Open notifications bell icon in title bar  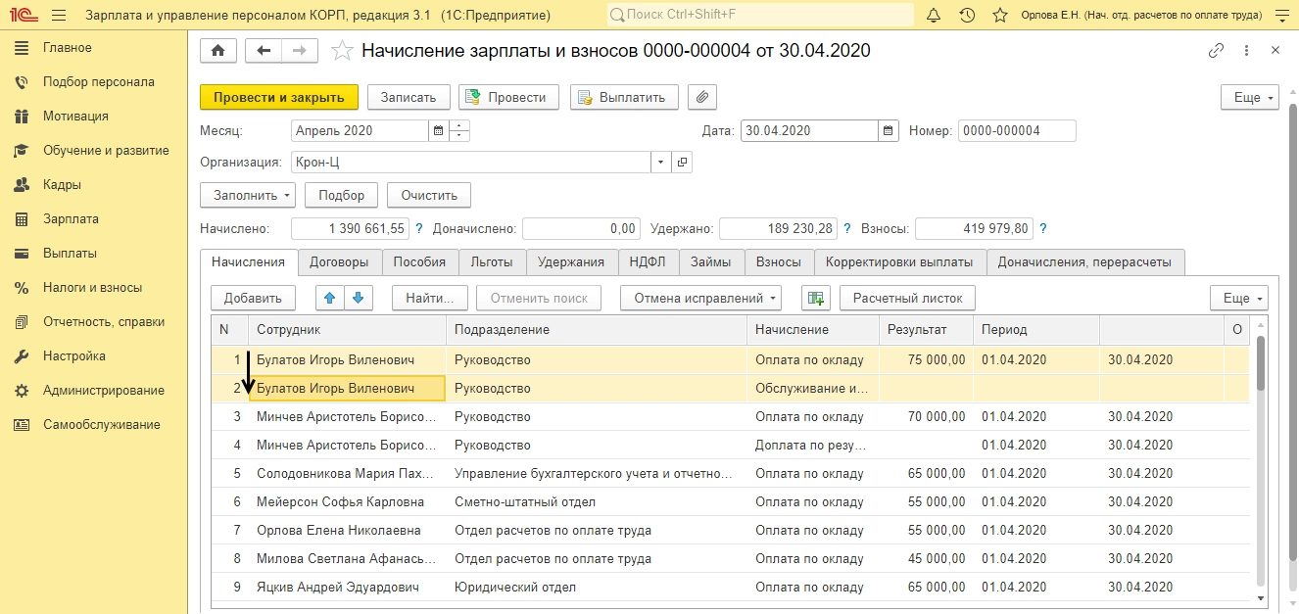934,16
